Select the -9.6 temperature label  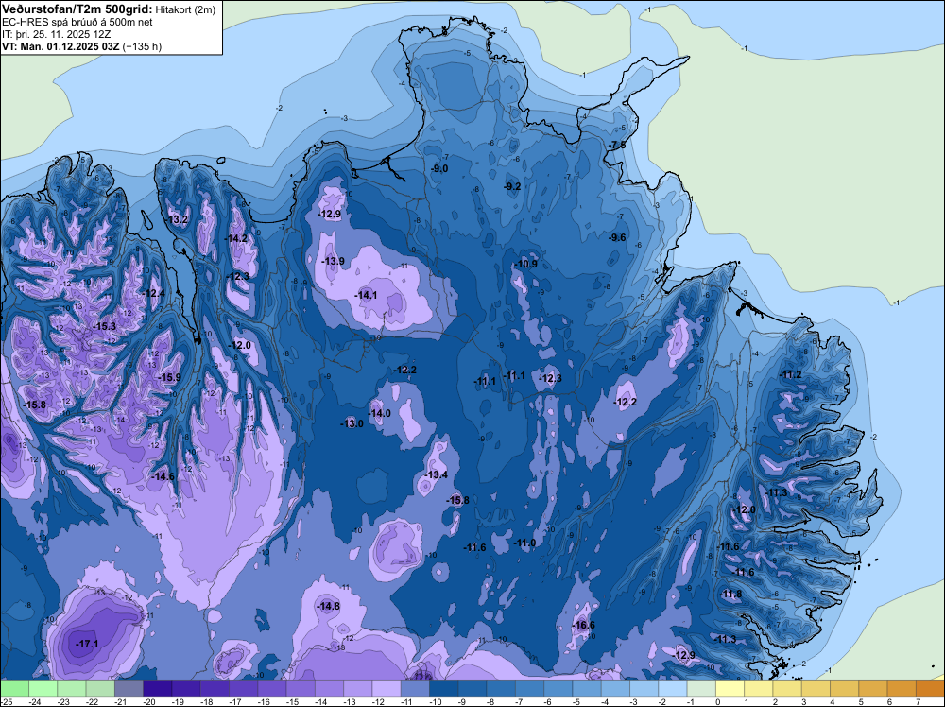(617, 237)
